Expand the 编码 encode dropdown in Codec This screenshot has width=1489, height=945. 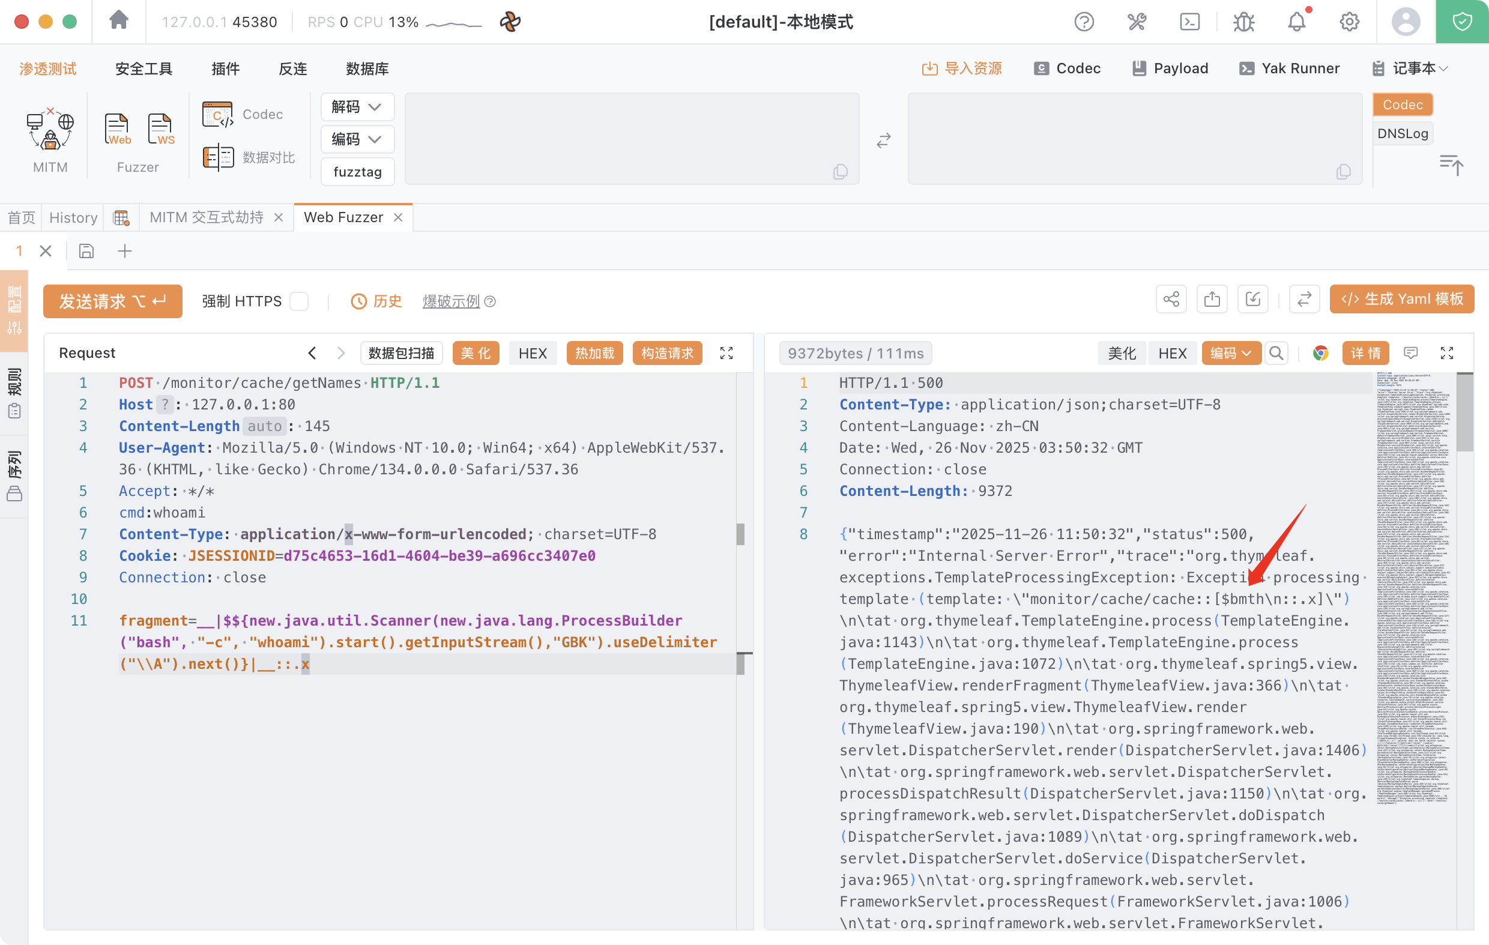click(x=357, y=139)
